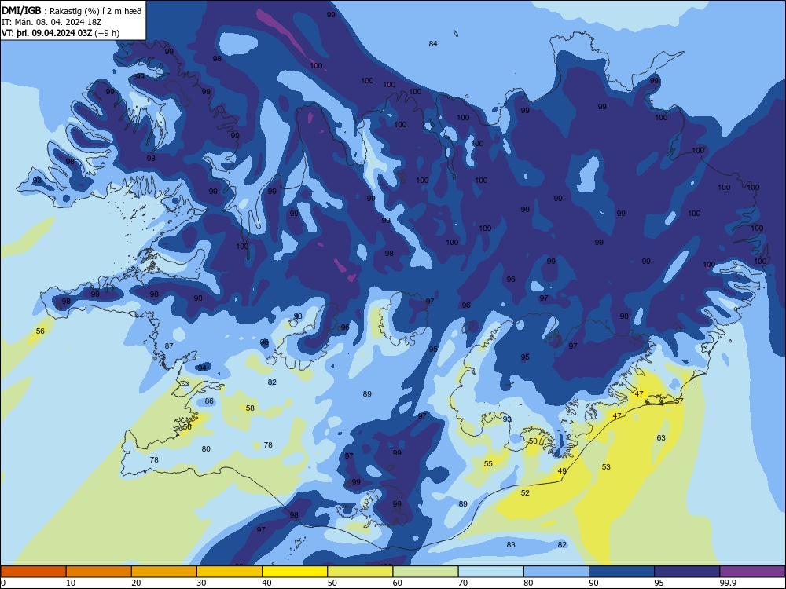
Task: Click the 70–80 light blue legend swatch
Action: [490, 572]
